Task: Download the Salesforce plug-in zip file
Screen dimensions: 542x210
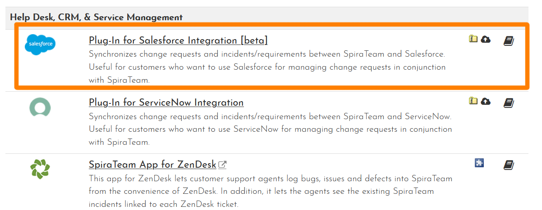Action: [x=473, y=39]
